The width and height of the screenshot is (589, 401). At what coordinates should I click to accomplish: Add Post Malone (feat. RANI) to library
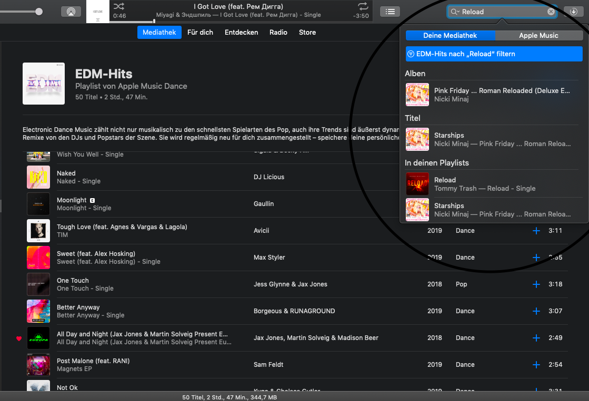point(536,365)
